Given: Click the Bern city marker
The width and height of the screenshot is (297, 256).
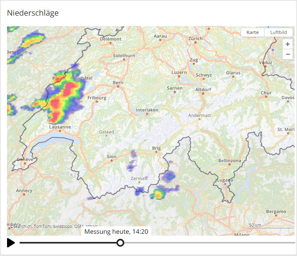Looking at the screenshot, I should (118, 86).
